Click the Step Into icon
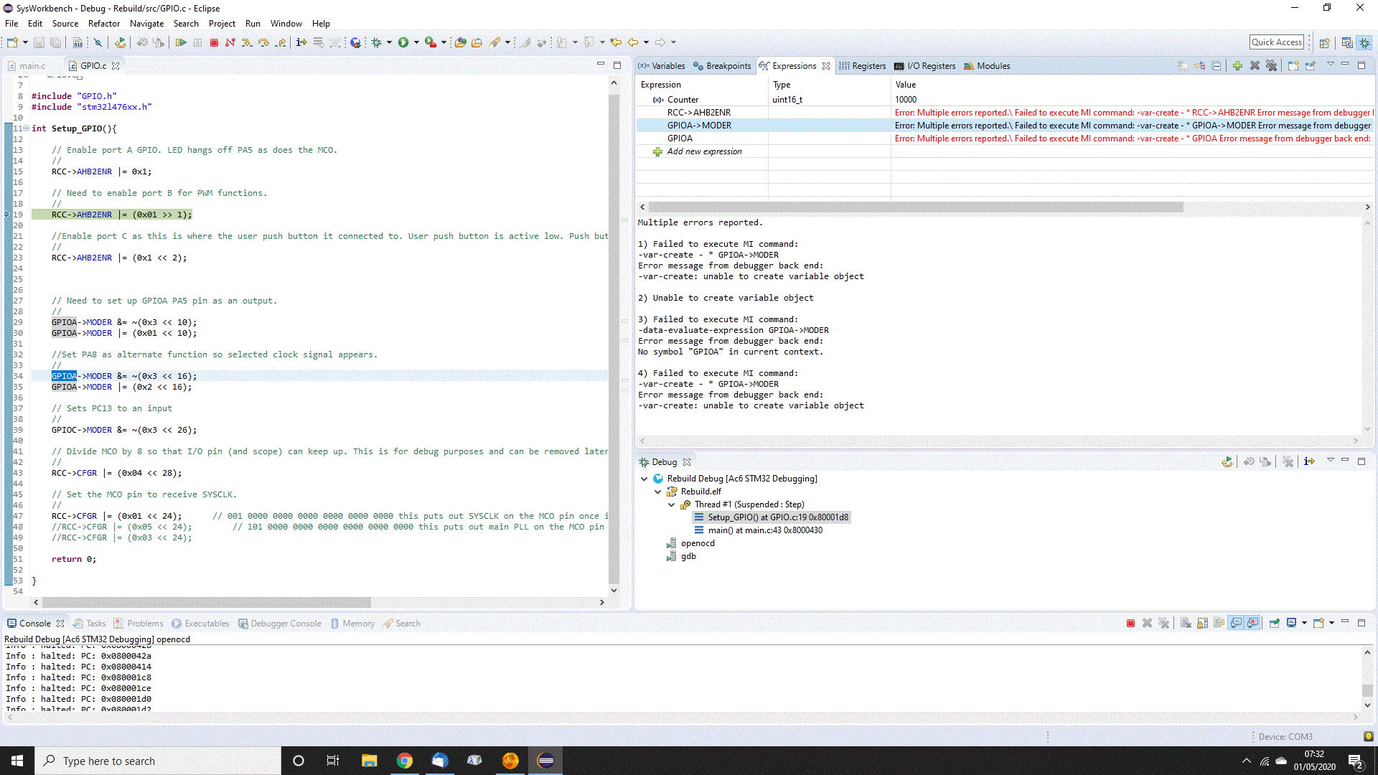The image size is (1378, 775). pos(247,42)
